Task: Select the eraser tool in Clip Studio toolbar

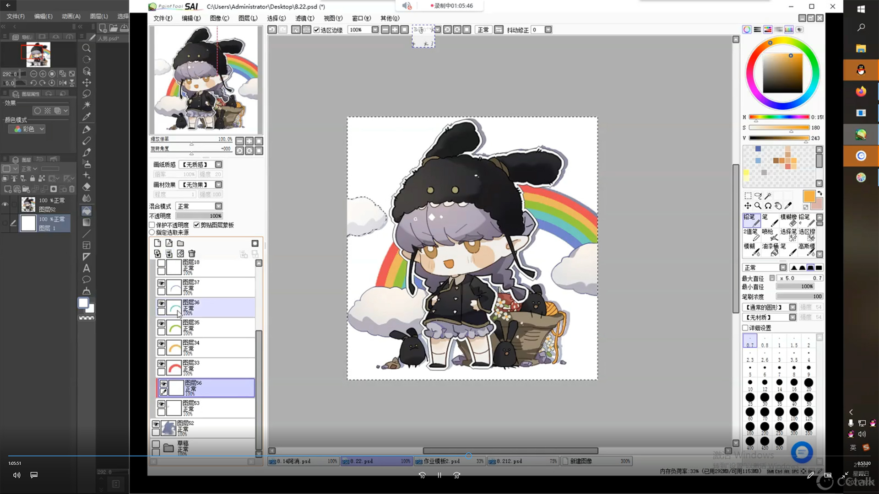Action: click(86, 187)
